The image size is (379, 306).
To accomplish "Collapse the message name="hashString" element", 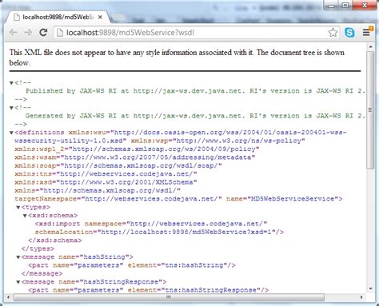I will 18,257.
